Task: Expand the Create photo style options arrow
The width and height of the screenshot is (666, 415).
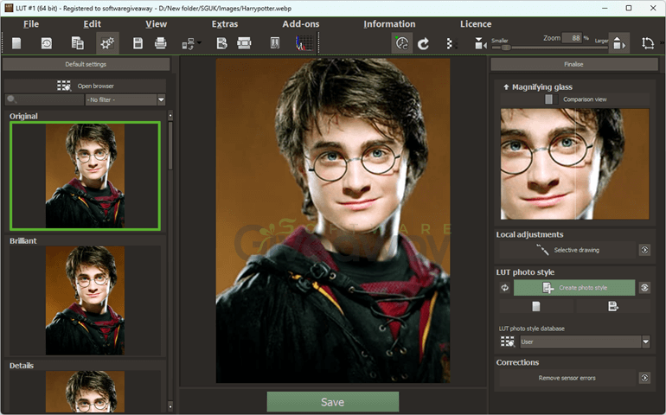Action: tap(644, 288)
